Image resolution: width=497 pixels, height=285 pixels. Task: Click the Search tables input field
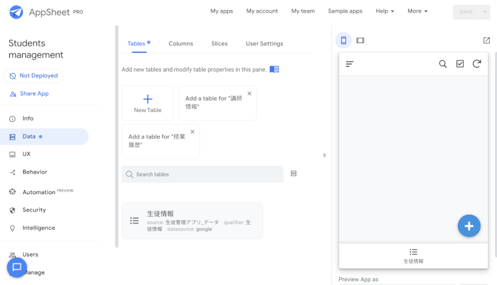click(x=203, y=174)
